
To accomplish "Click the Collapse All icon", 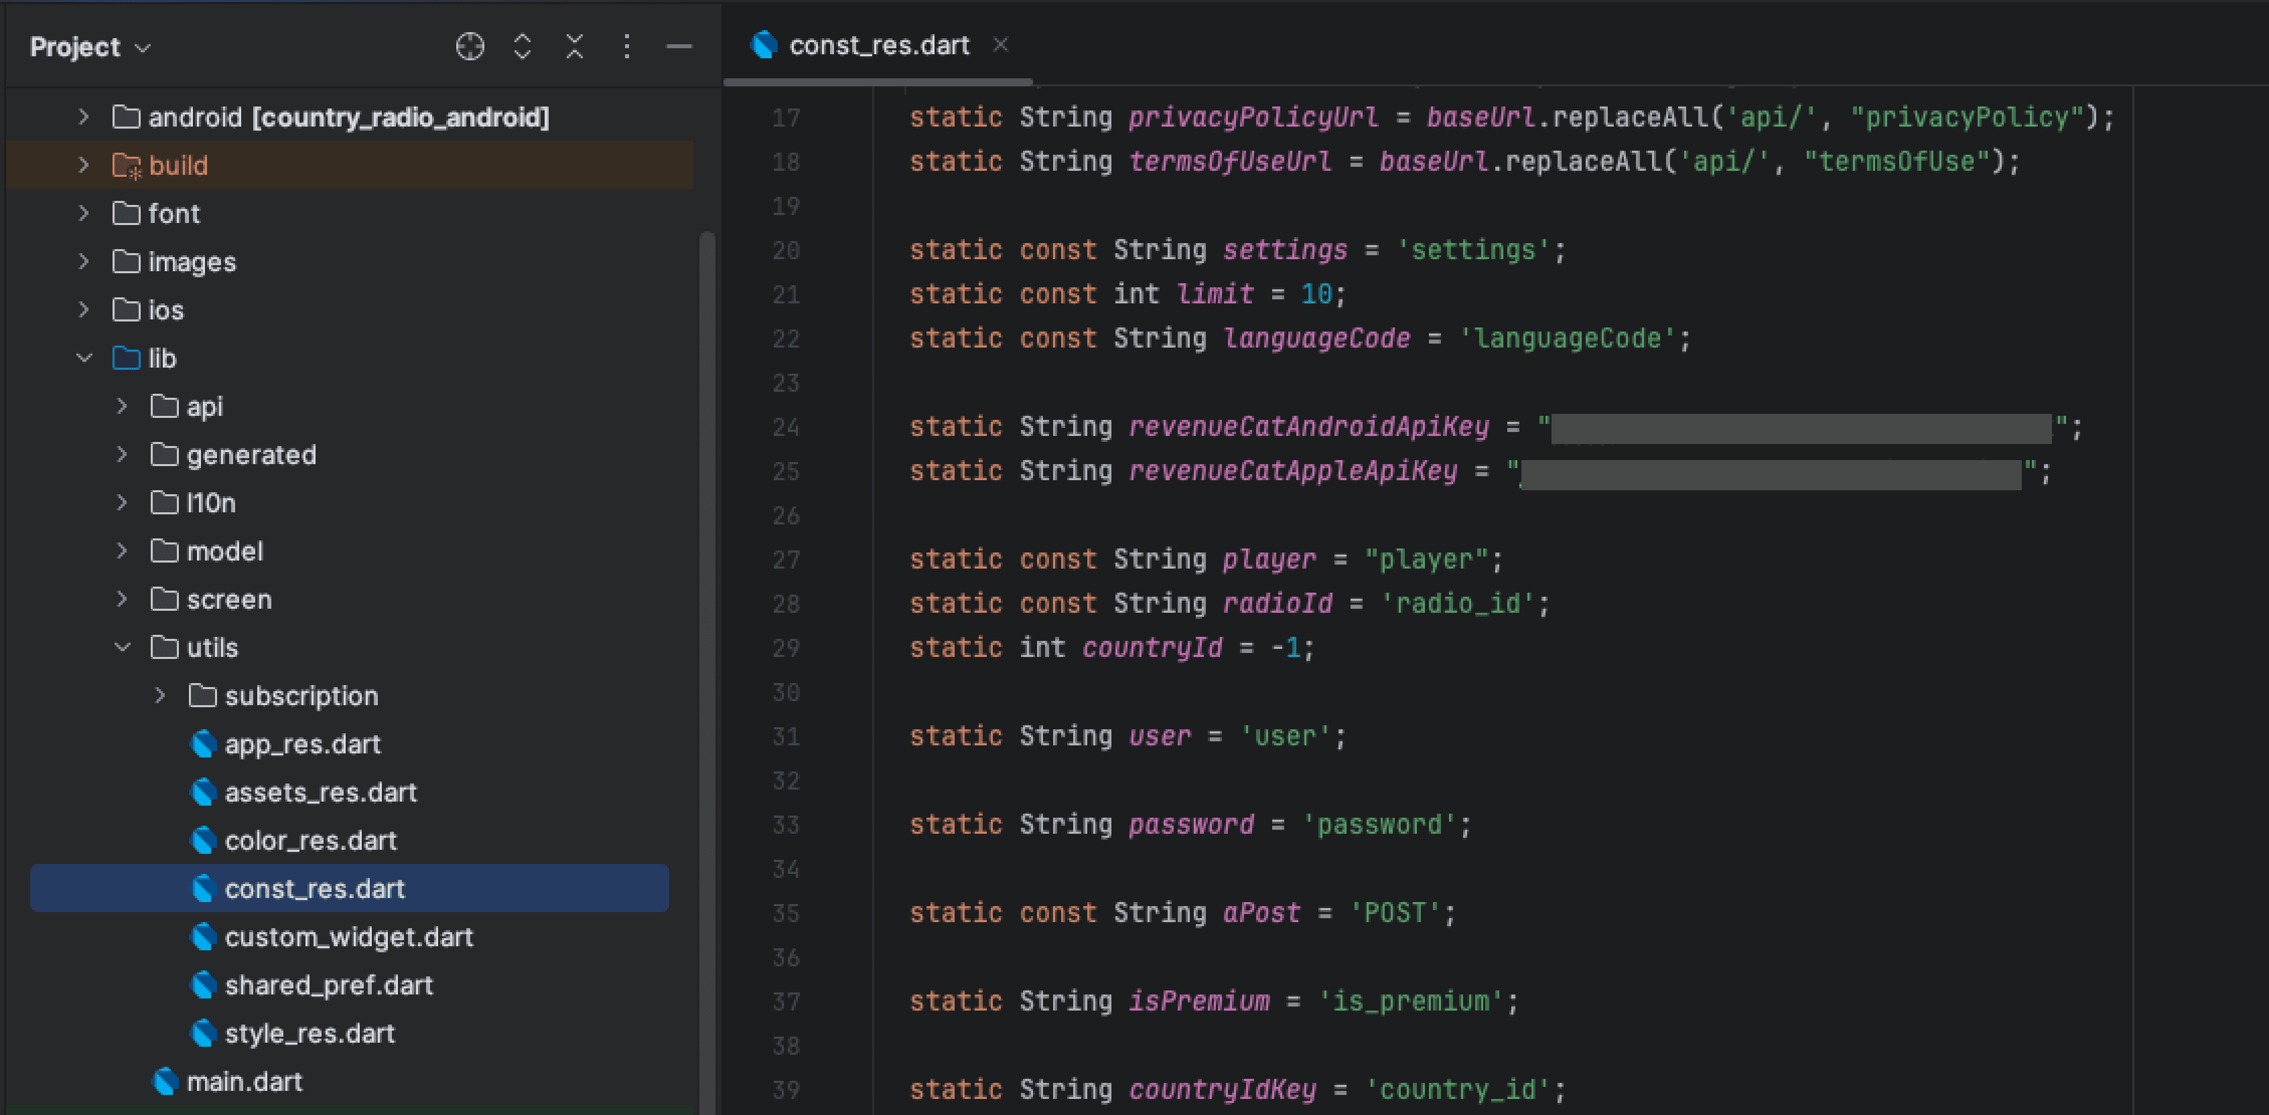I will coord(574,46).
